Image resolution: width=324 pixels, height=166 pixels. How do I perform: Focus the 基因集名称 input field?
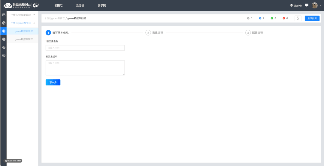(85, 48)
